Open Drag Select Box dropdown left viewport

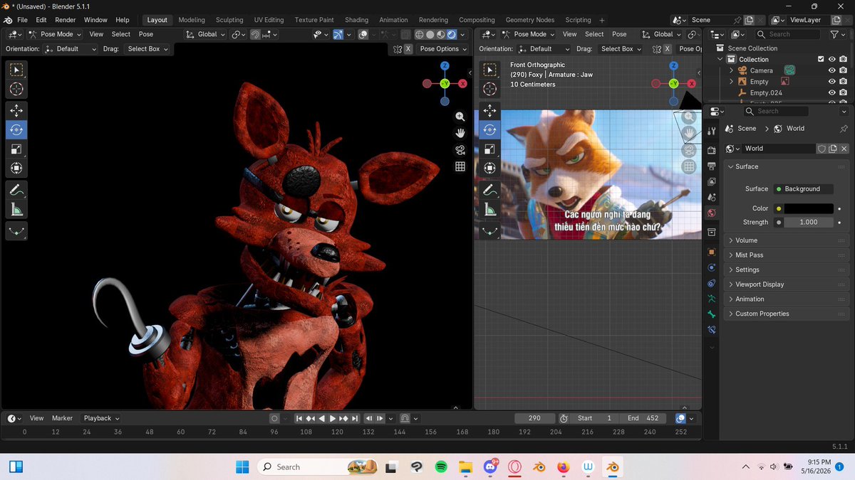click(148, 49)
